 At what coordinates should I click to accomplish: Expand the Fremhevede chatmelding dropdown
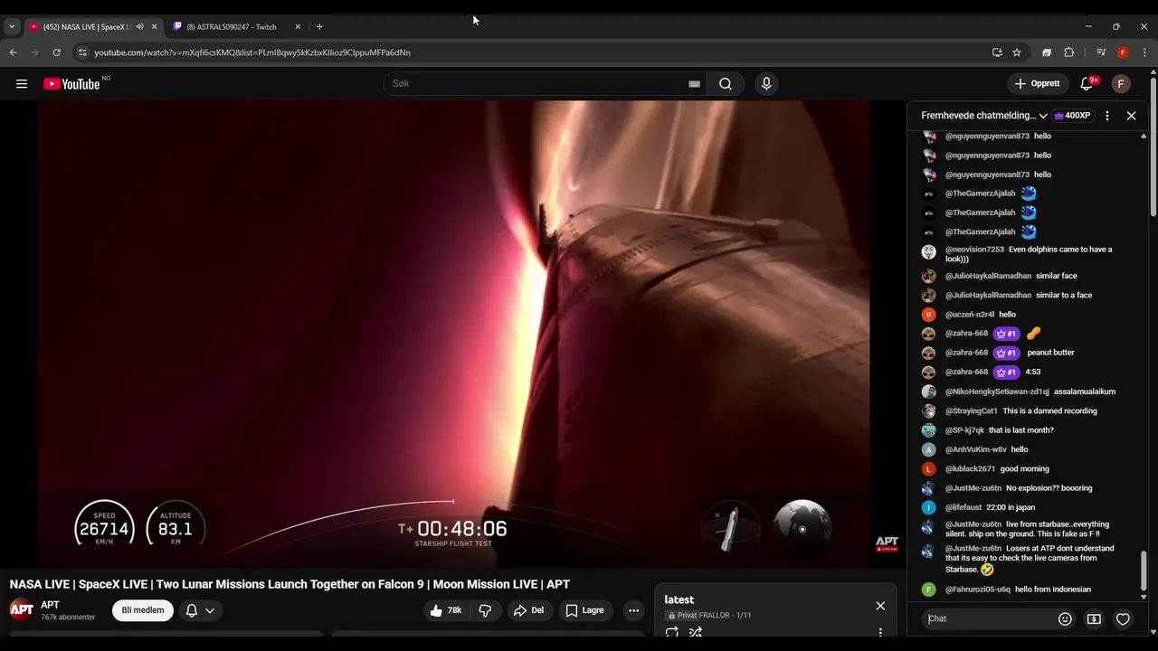click(x=984, y=116)
